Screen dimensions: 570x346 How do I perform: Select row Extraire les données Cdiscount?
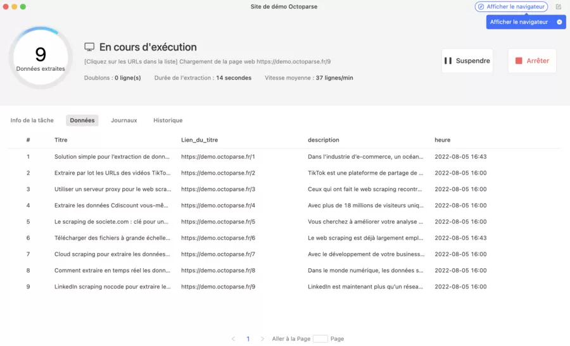[x=284, y=206]
